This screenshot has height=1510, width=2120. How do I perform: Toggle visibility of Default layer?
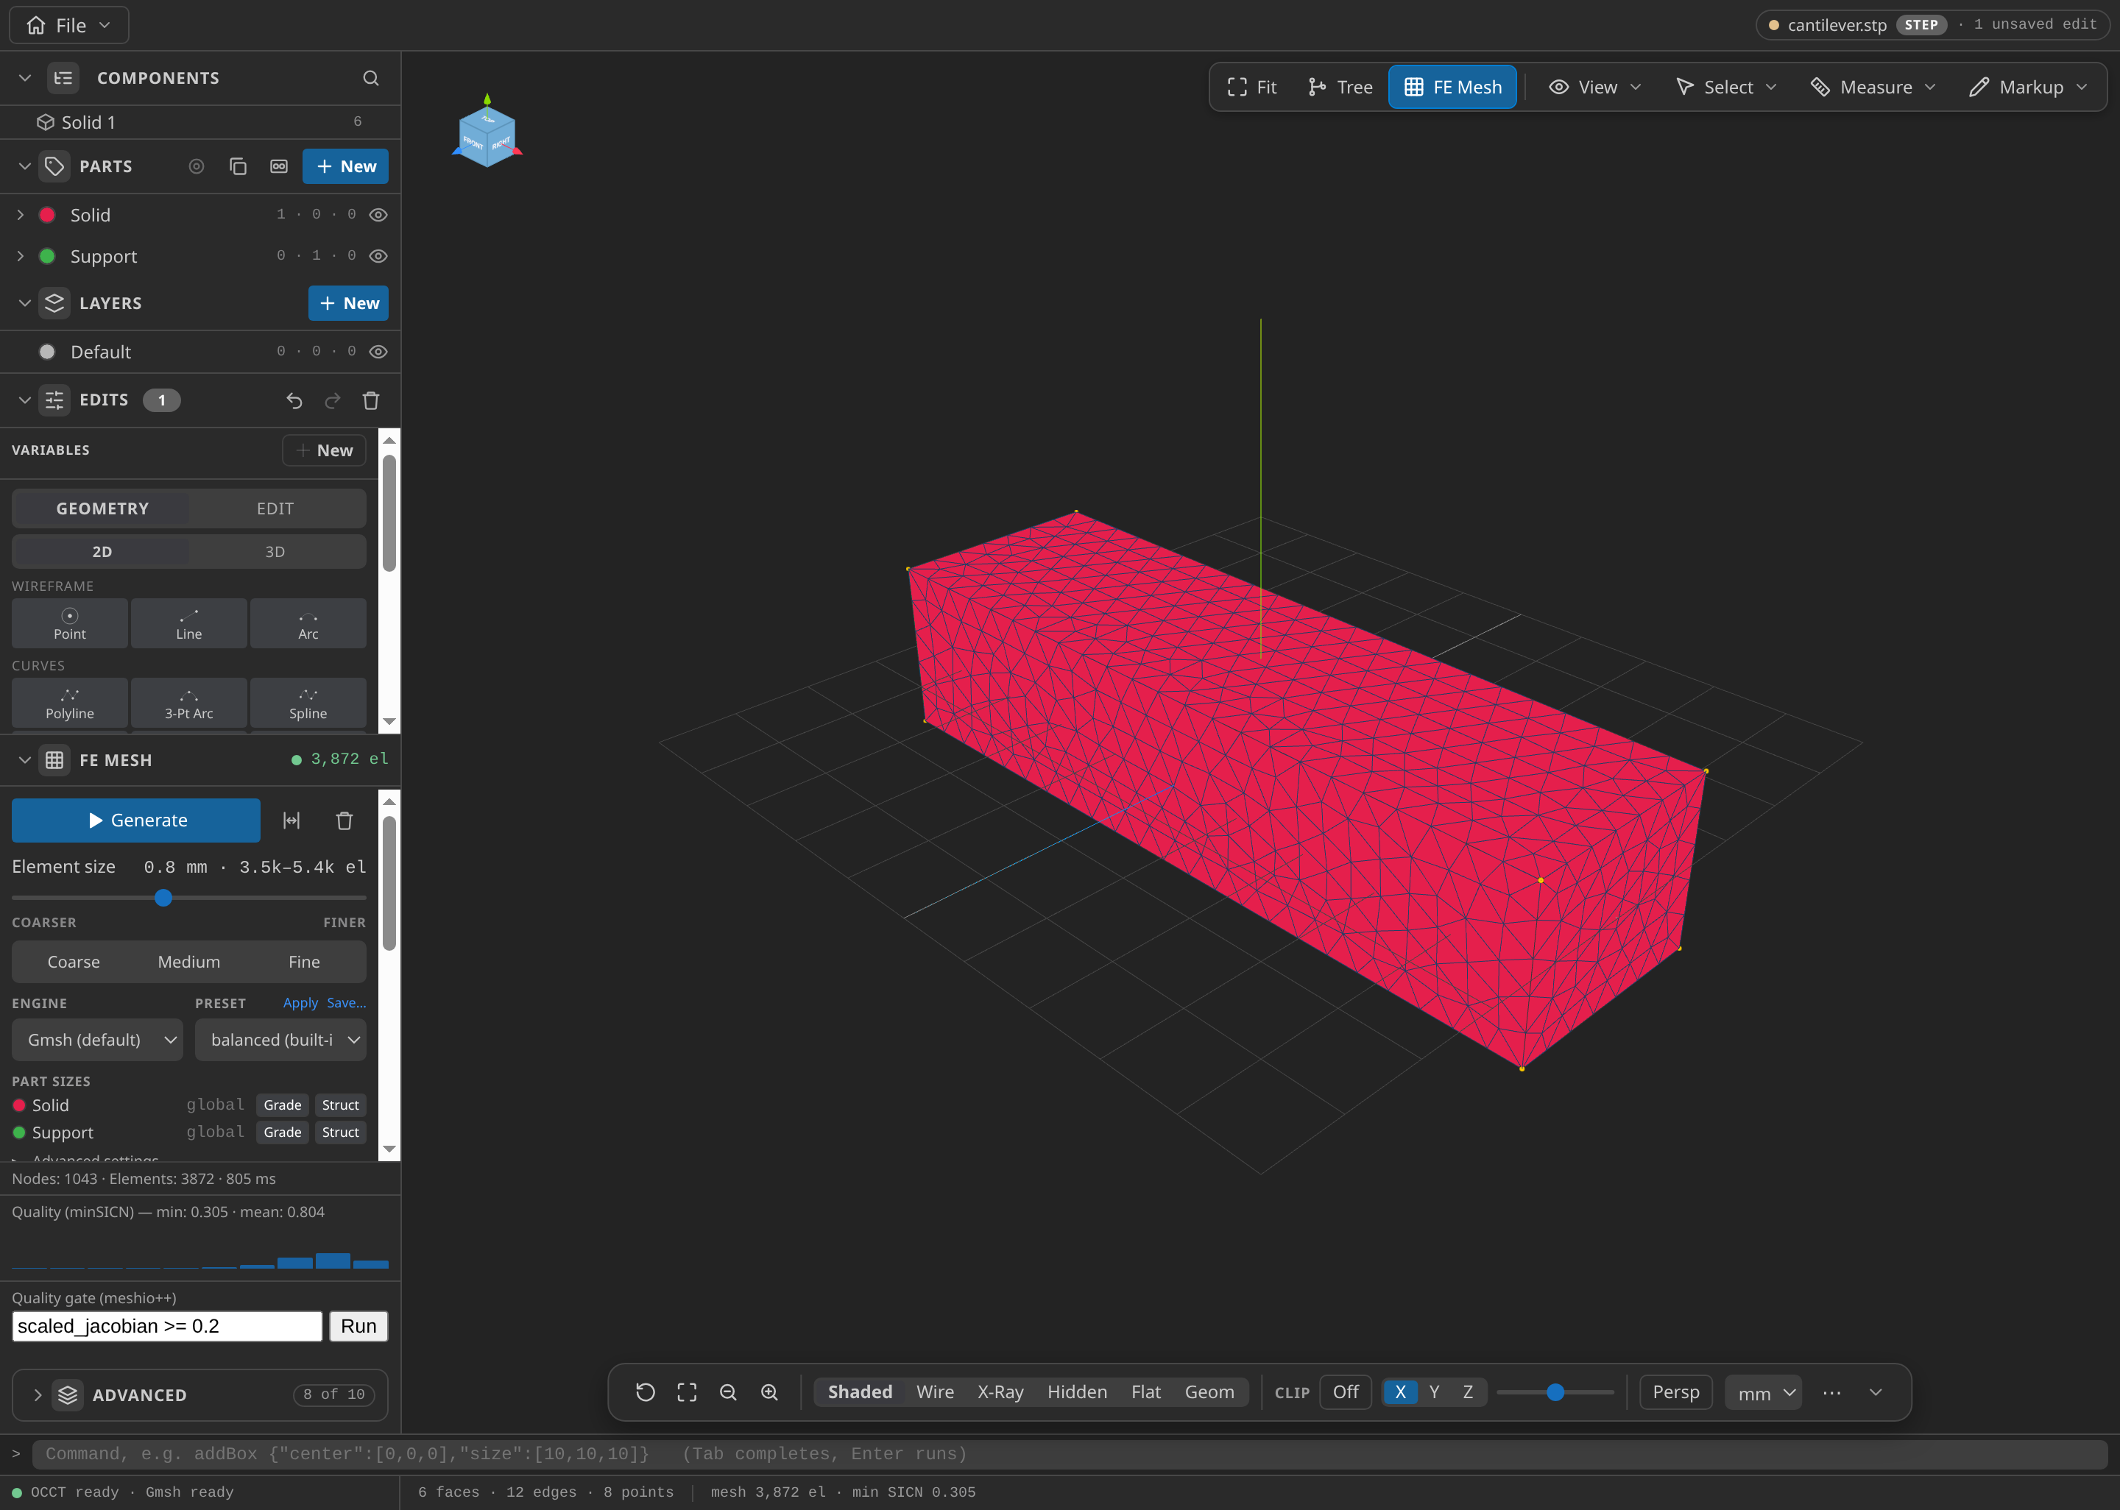378,352
